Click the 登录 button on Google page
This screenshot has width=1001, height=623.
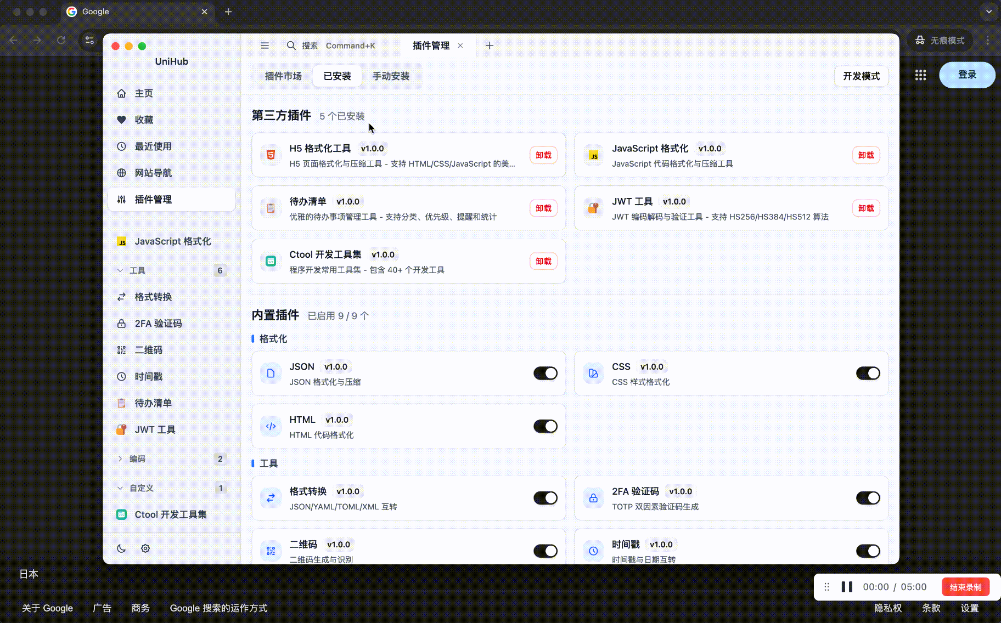(967, 75)
